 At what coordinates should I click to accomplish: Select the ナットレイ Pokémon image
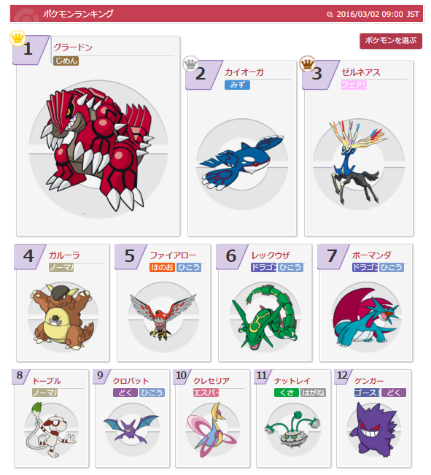(292, 430)
